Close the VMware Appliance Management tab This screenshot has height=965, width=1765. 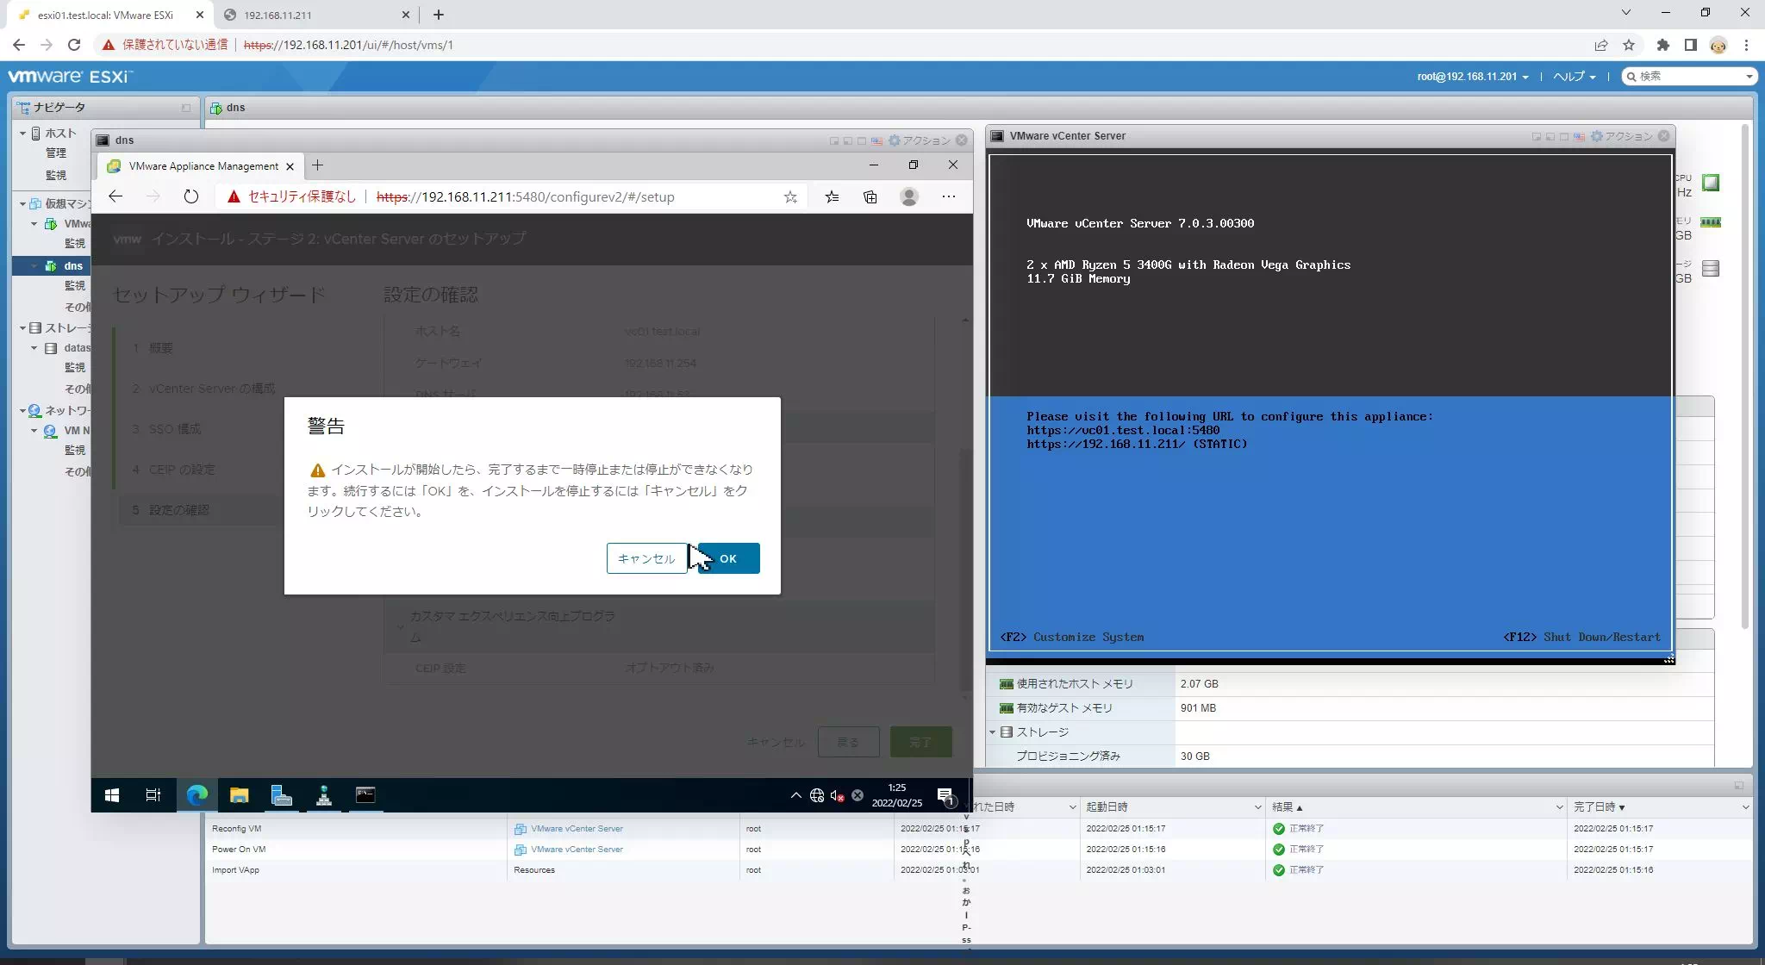tap(290, 166)
